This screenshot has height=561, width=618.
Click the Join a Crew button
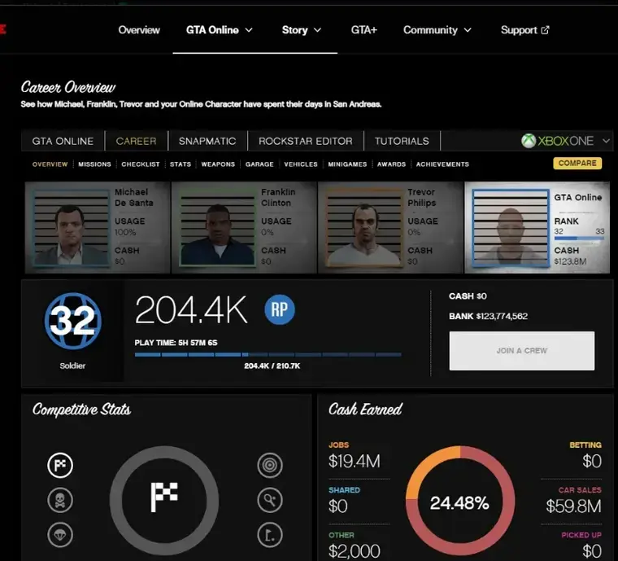click(521, 351)
